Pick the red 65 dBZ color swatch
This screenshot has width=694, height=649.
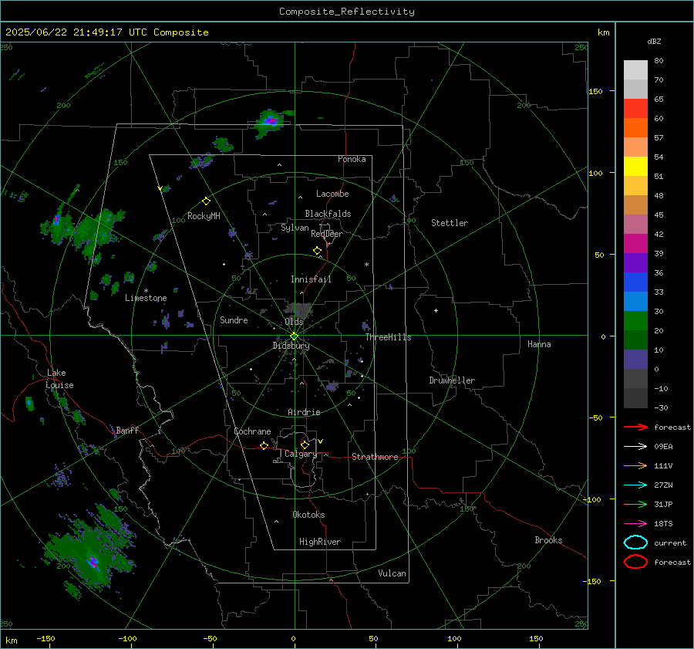pos(635,109)
